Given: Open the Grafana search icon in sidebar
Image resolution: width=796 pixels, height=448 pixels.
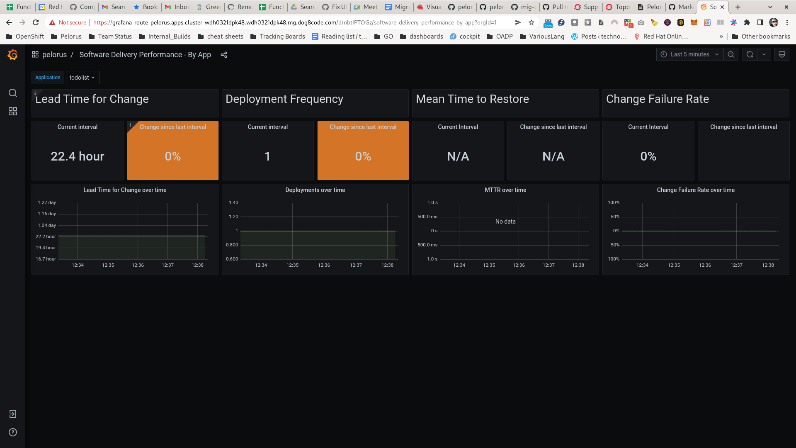Looking at the screenshot, I should click(13, 93).
